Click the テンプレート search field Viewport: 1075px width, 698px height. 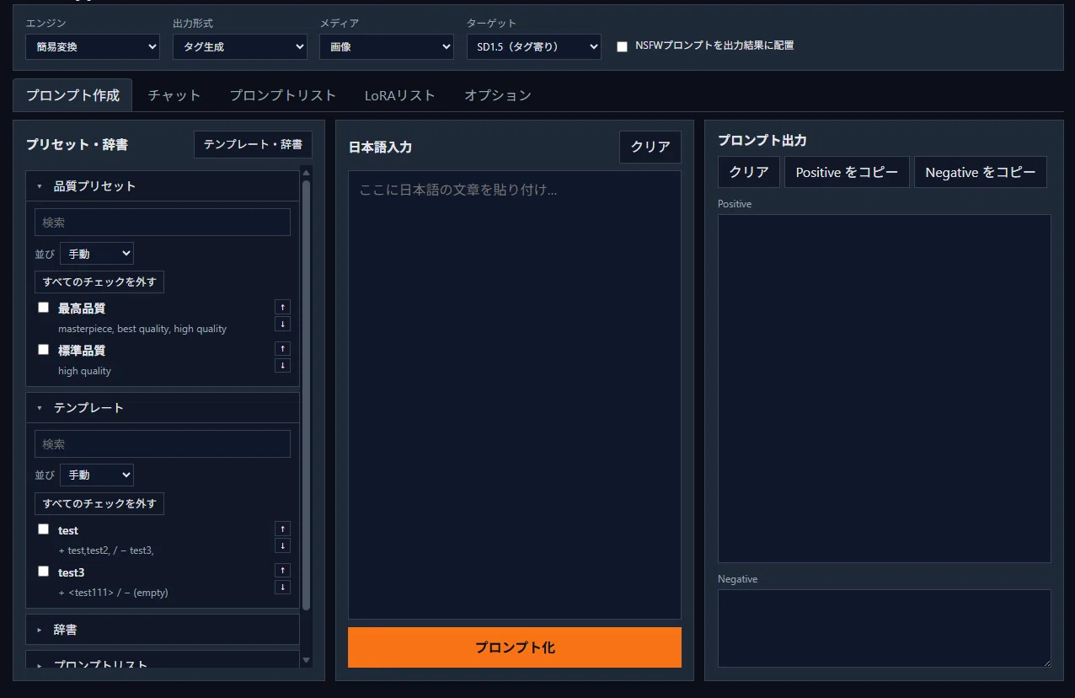click(x=163, y=444)
